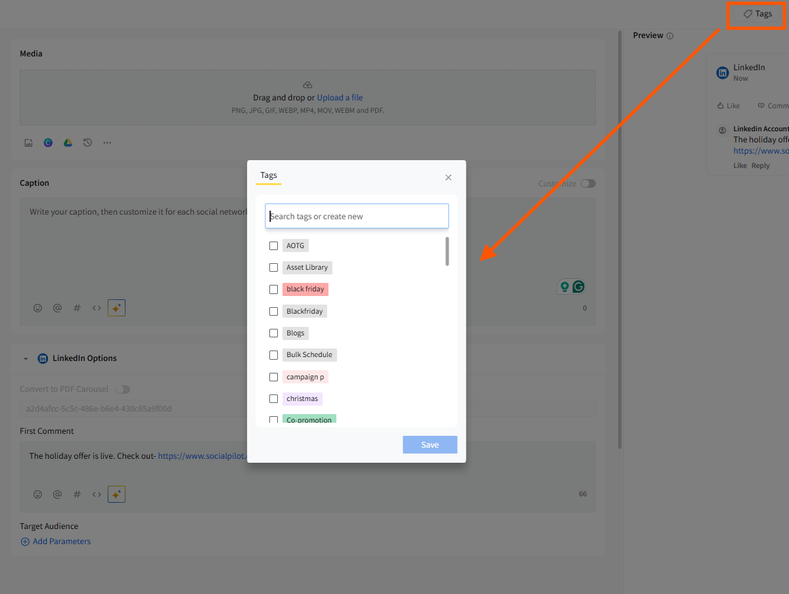Click Like under the preview comment
The image size is (789, 594).
point(740,165)
